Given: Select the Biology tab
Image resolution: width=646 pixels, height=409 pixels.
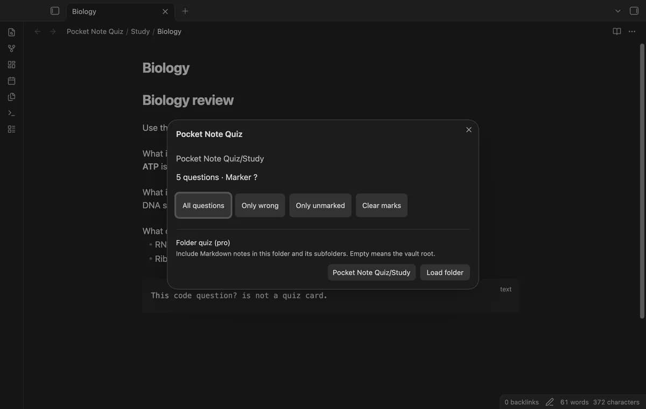Looking at the screenshot, I should [120, 11].
